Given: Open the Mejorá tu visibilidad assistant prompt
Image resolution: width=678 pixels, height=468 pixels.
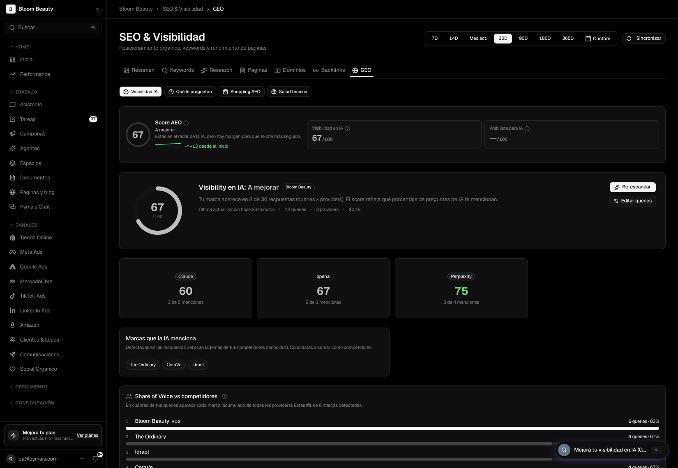Looking at the screenshot, I should coord(612,450).
